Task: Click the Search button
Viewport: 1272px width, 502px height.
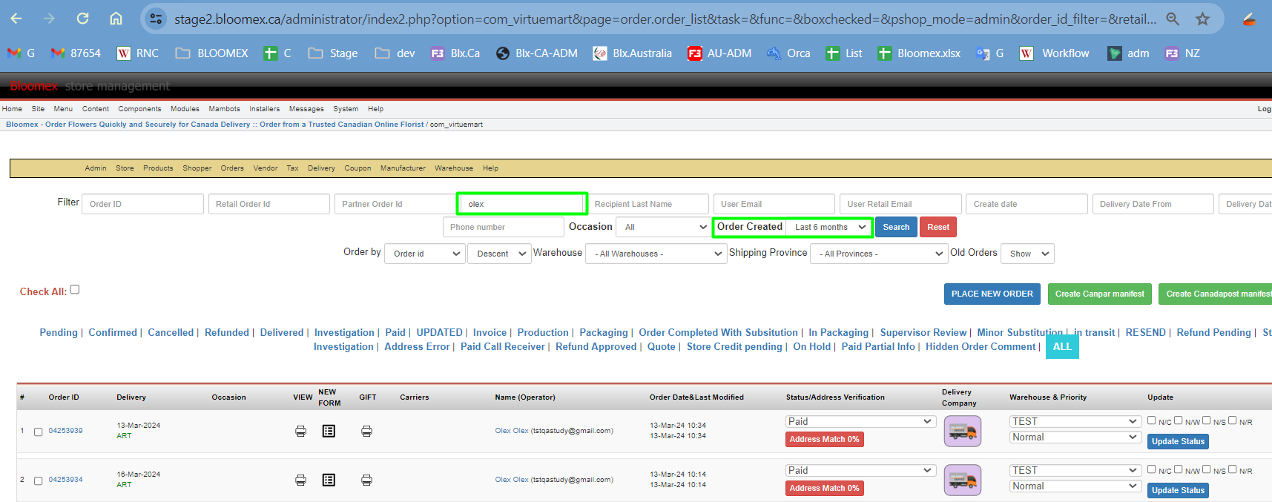Action: coord(896,227)
